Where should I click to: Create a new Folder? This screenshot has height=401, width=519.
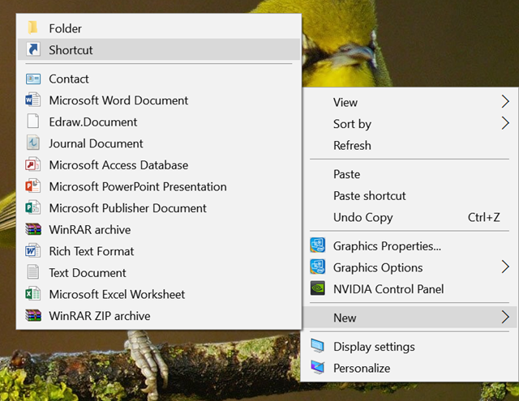[x=159, y=28]
